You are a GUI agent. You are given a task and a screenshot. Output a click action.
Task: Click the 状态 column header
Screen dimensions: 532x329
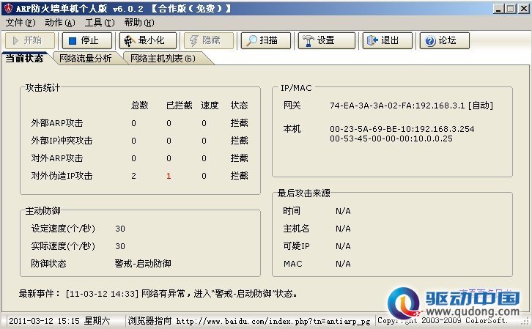[x=239, y=106]
